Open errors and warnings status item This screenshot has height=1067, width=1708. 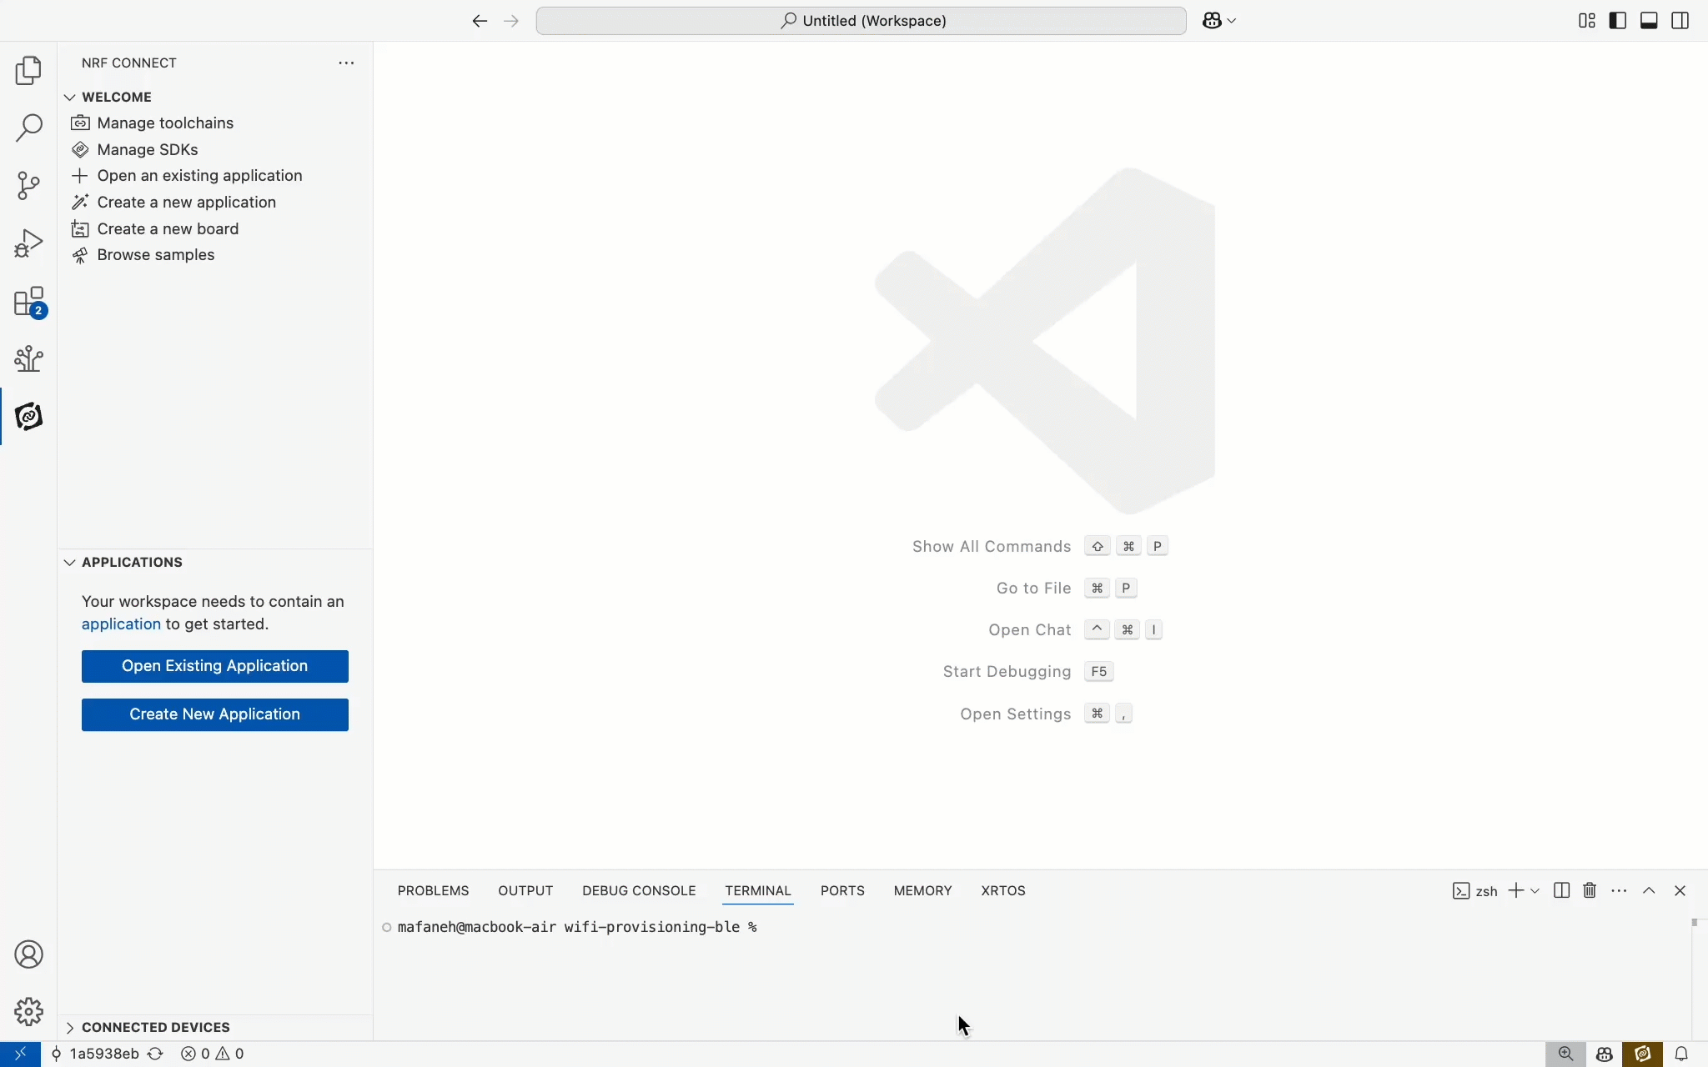(213, 1054)
